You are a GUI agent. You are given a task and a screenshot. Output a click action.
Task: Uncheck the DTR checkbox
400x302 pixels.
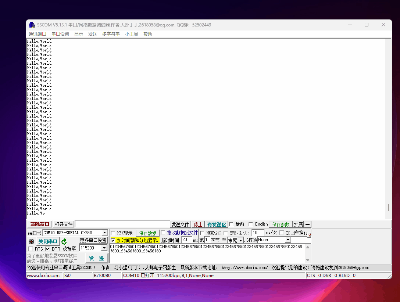pyautogui.click(x=47, y=249)
